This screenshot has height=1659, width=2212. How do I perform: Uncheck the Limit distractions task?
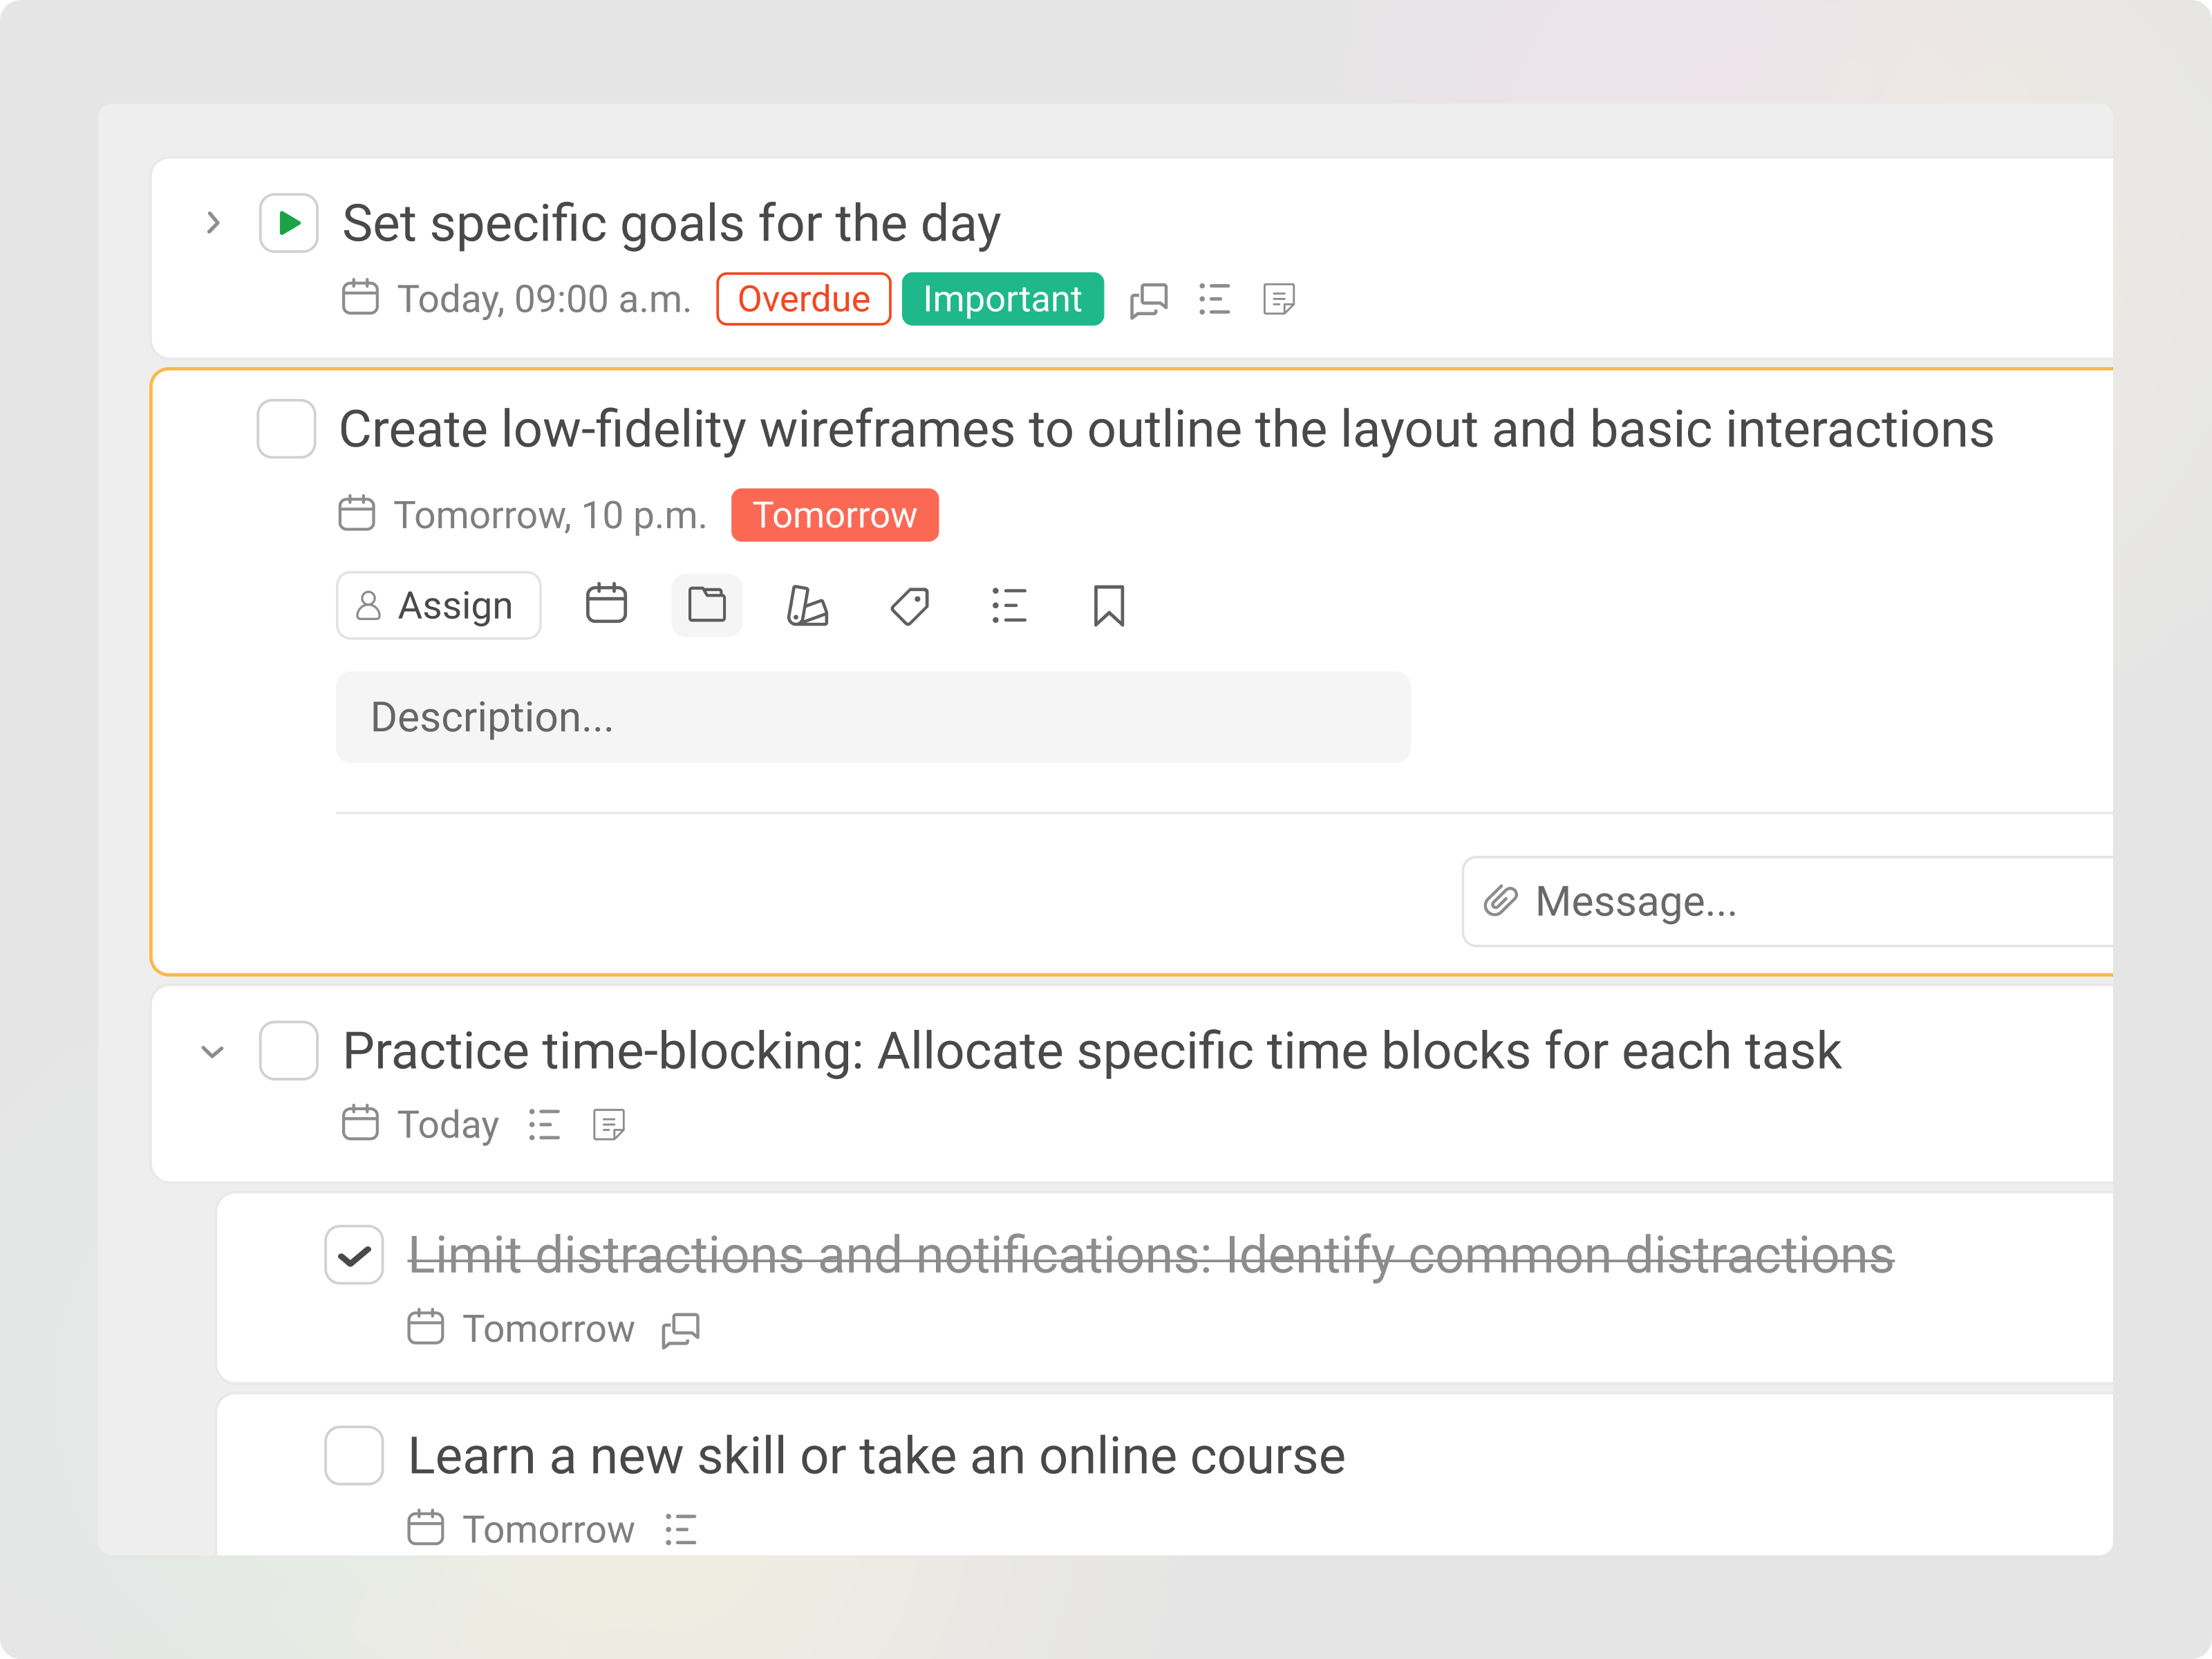tap(354, 1255)
